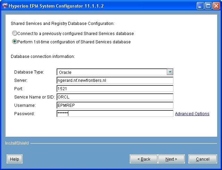Select the Username field with EPMREP
Screen dimensions: 222x170
click(x=115, y=105)
